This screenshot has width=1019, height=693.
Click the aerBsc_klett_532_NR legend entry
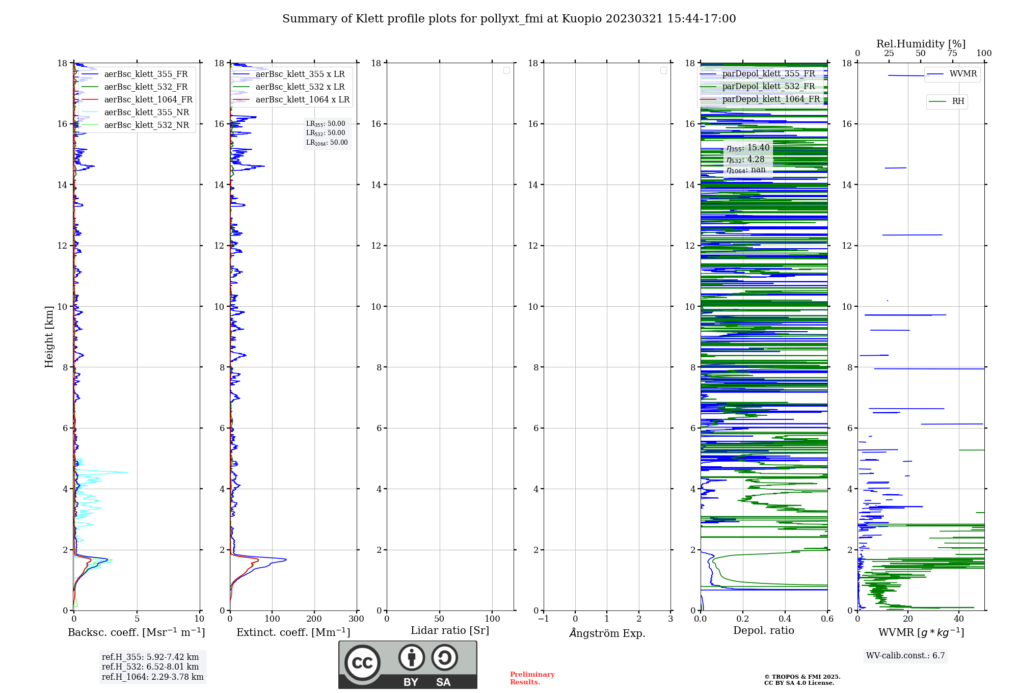tap(136, 125)
